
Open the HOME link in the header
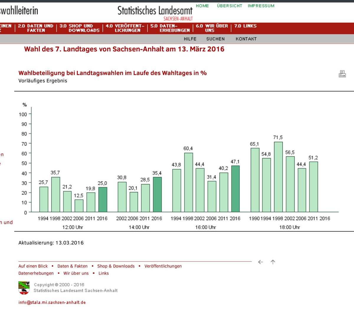pos(202,6)
